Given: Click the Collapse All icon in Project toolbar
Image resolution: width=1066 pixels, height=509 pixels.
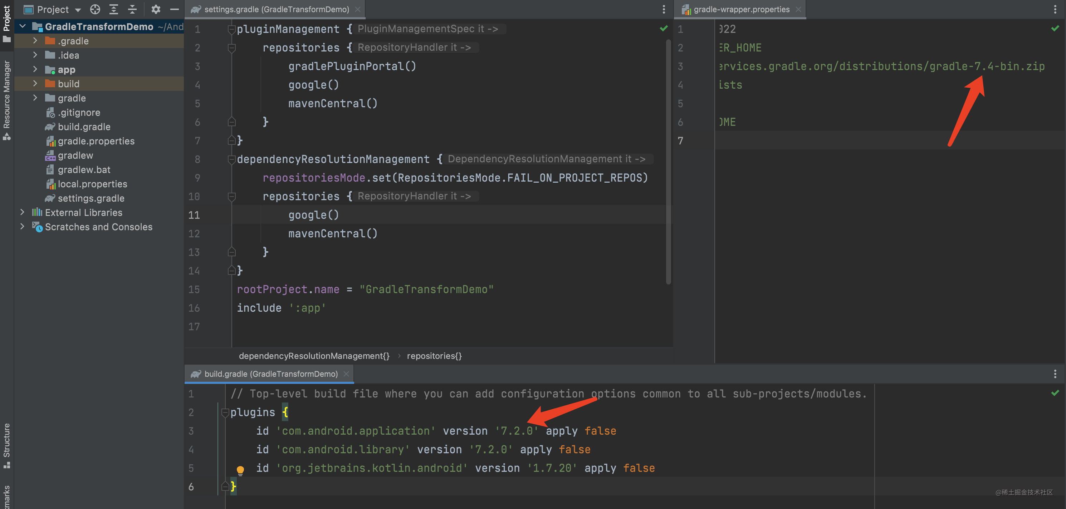Looking at the screenshot, I should 132,9.
